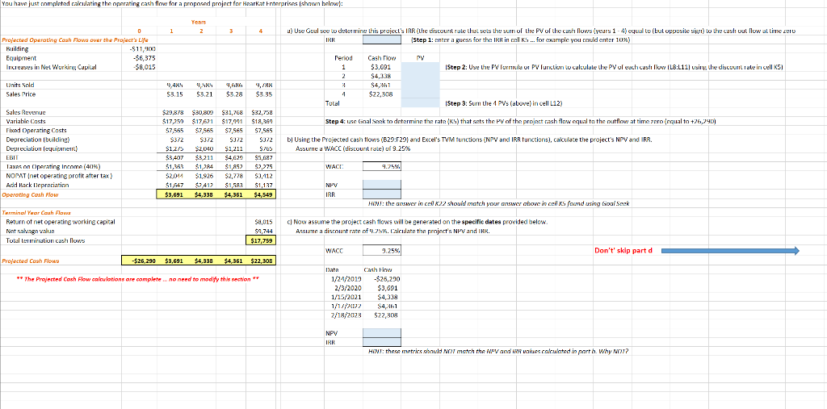Screen dimensions: 827x409
Task: Select the empty IRR cell in part c
Action: click(x=382, y=342)
